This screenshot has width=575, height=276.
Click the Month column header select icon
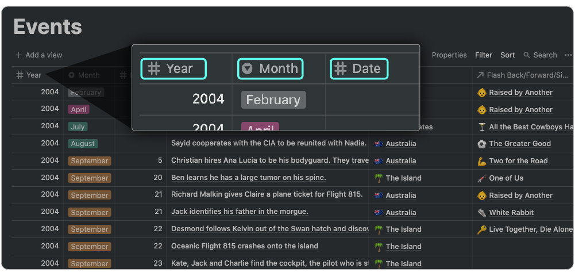pyautogui.click(x=71, y=75)
